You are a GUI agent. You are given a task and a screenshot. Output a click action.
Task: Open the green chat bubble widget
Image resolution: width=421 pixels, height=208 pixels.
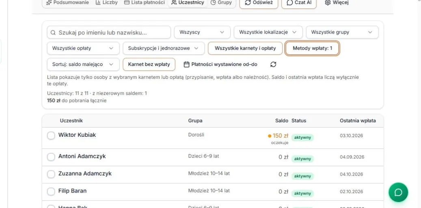coord(398,192)
